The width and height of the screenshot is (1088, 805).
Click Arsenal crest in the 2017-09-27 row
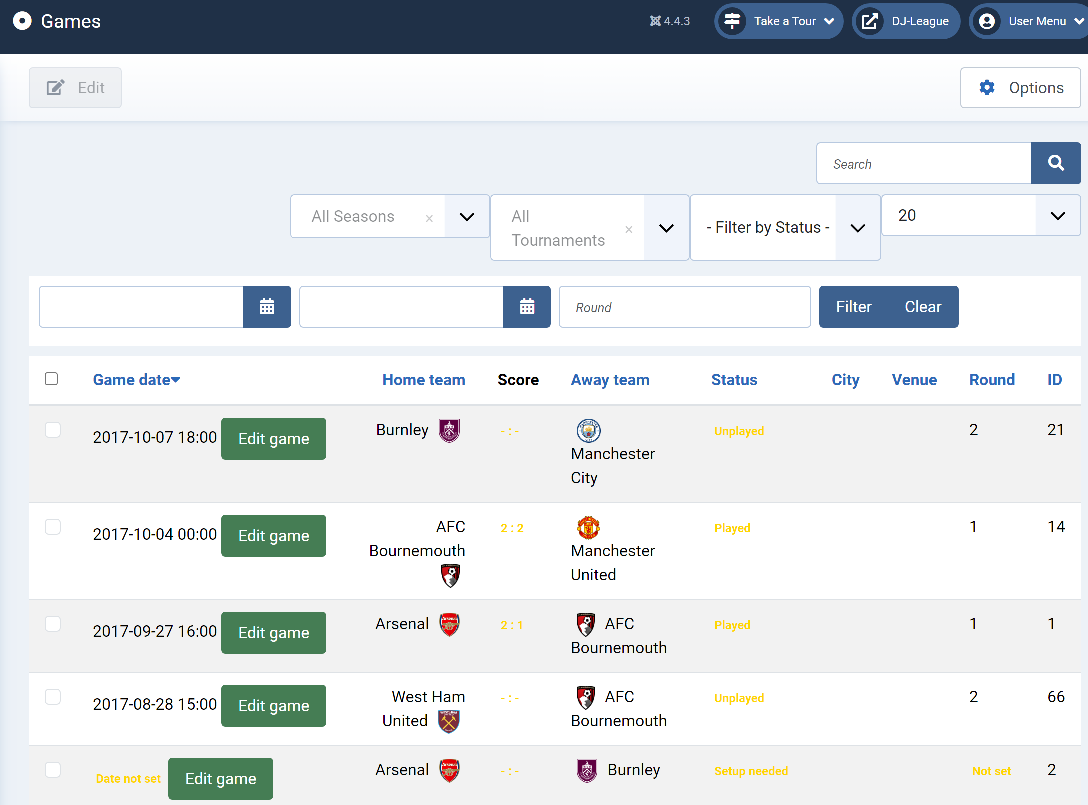[449, 625]
